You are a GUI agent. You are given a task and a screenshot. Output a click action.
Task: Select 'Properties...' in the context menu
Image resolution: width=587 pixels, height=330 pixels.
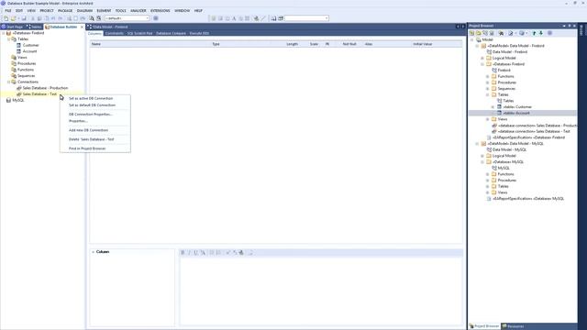coord(78,121)
